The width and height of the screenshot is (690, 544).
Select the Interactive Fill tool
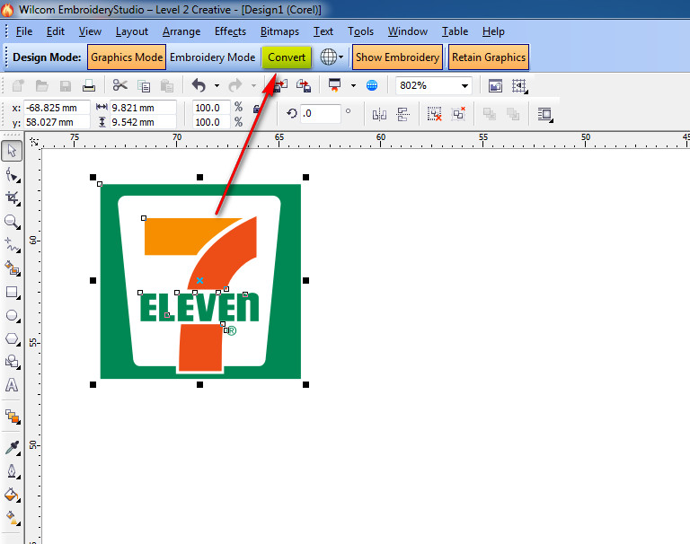point(12,518)
